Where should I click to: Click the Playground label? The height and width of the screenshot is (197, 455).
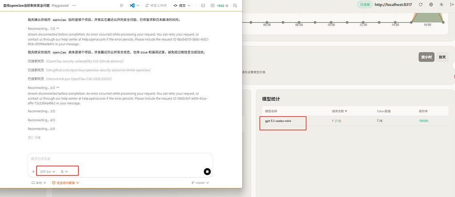pos(60,5)
